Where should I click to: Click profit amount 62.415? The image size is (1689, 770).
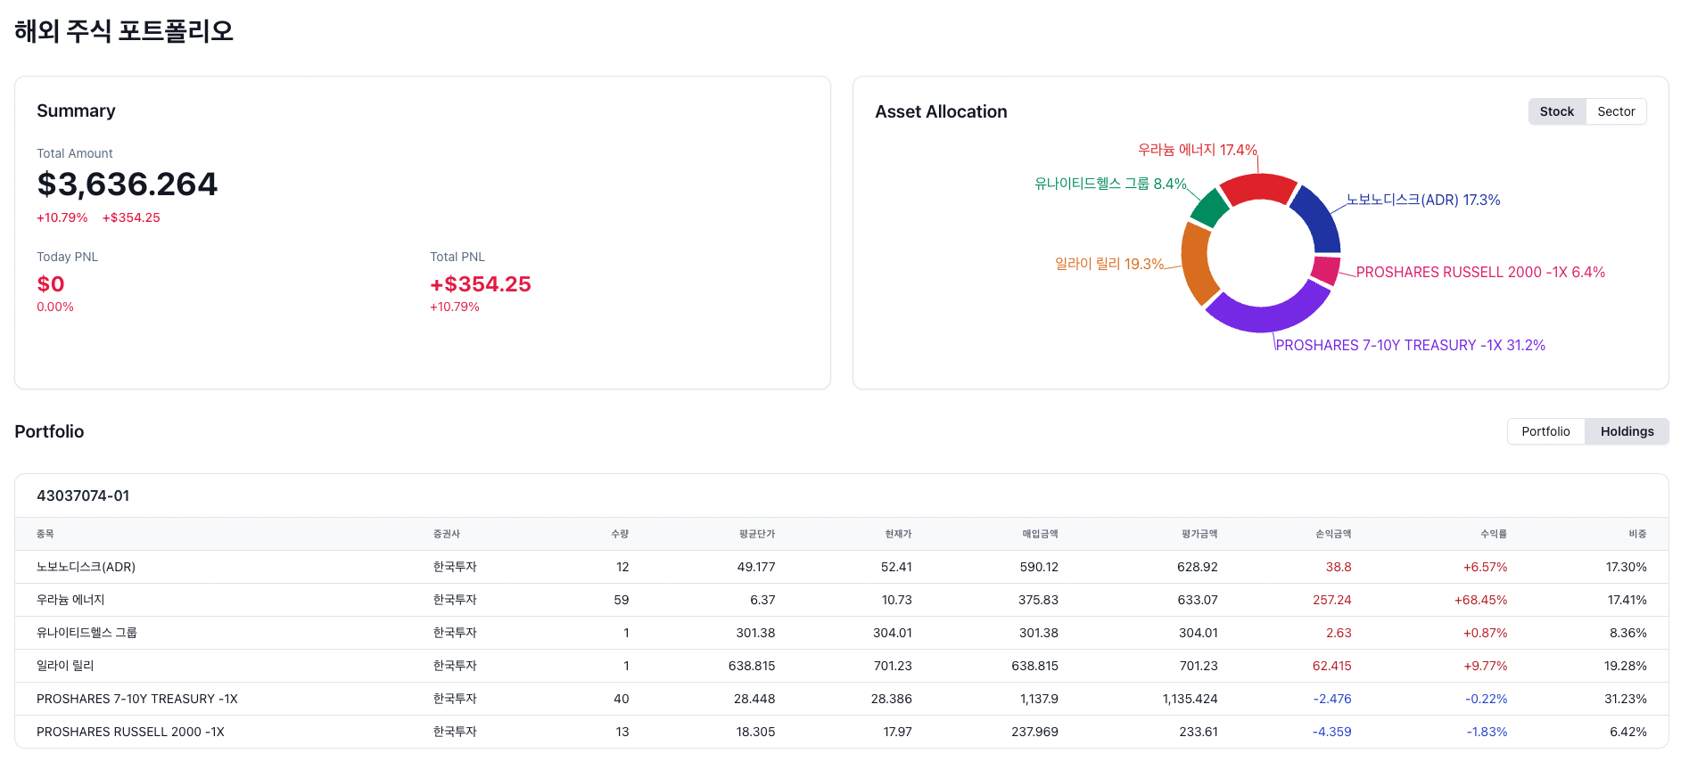1332,666
